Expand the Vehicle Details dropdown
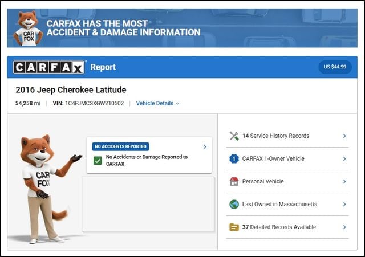The width and height of the screenshot is (365, 257). [157, 103]
